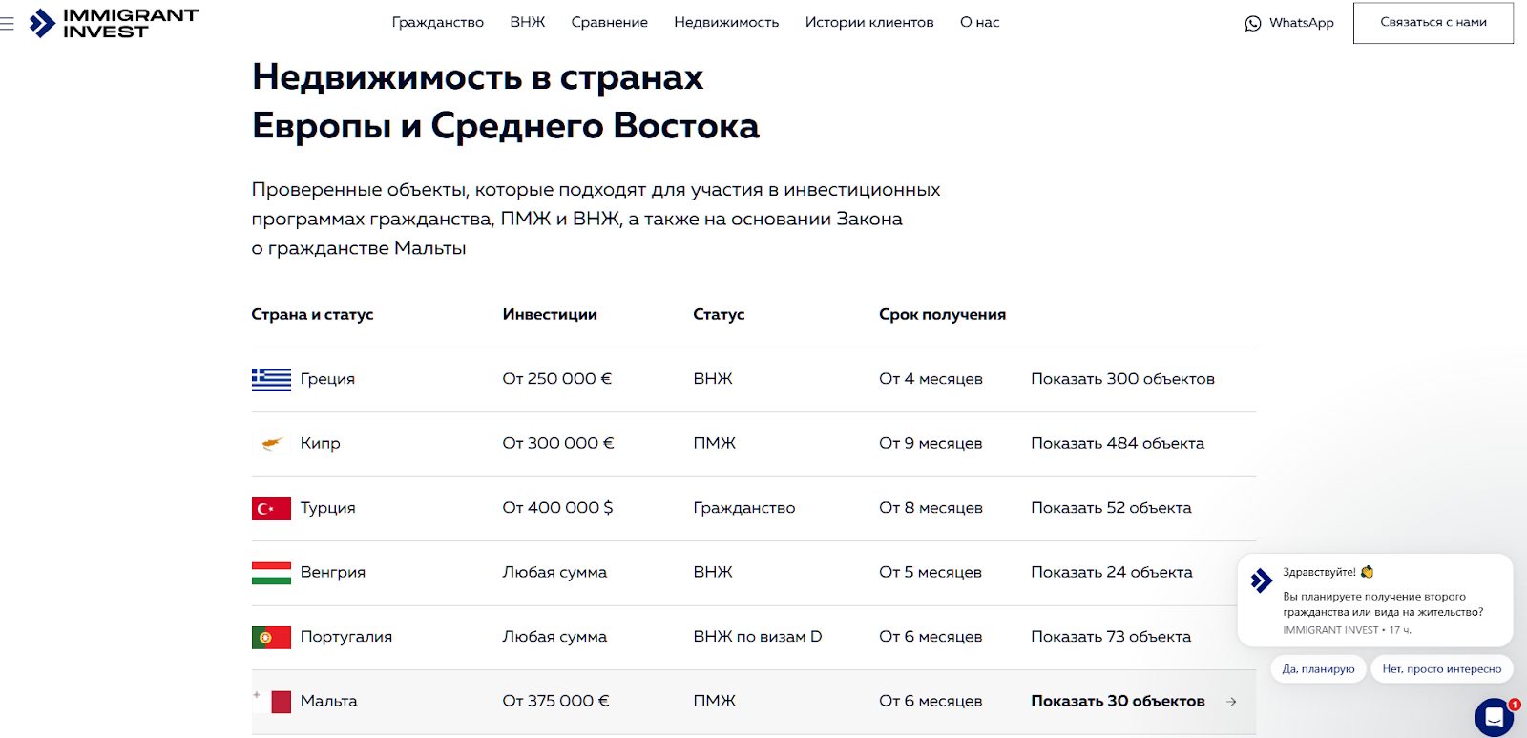
Task: Show 300 objects for Greece
Action: [1122, 379]
